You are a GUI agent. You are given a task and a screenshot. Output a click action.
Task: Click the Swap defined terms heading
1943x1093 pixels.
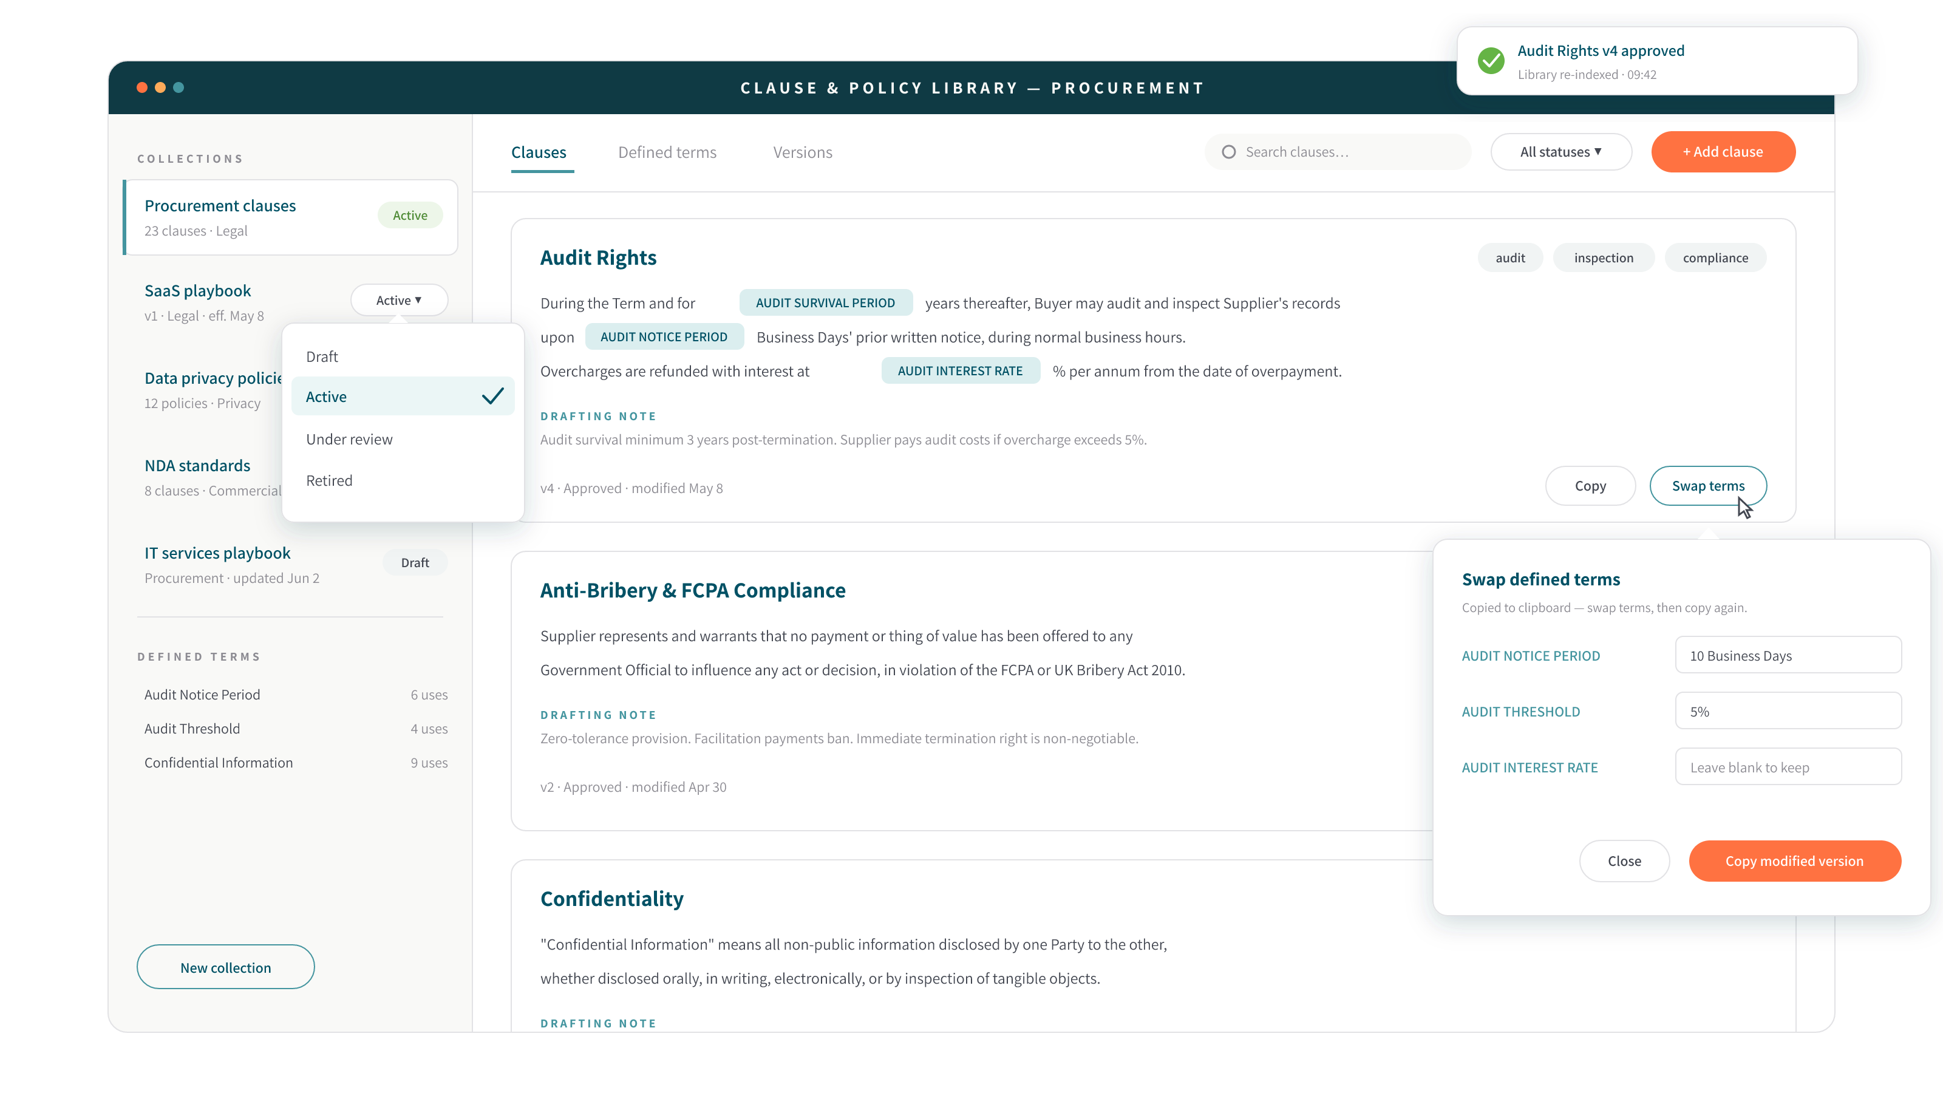click(x=1541, y=579)
